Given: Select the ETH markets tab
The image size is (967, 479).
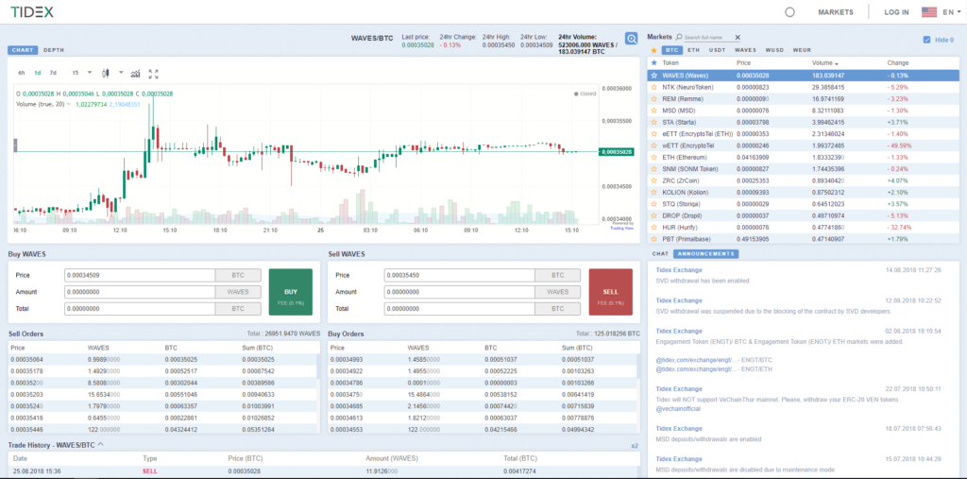Looking at the screenshot, I should 694,51.
